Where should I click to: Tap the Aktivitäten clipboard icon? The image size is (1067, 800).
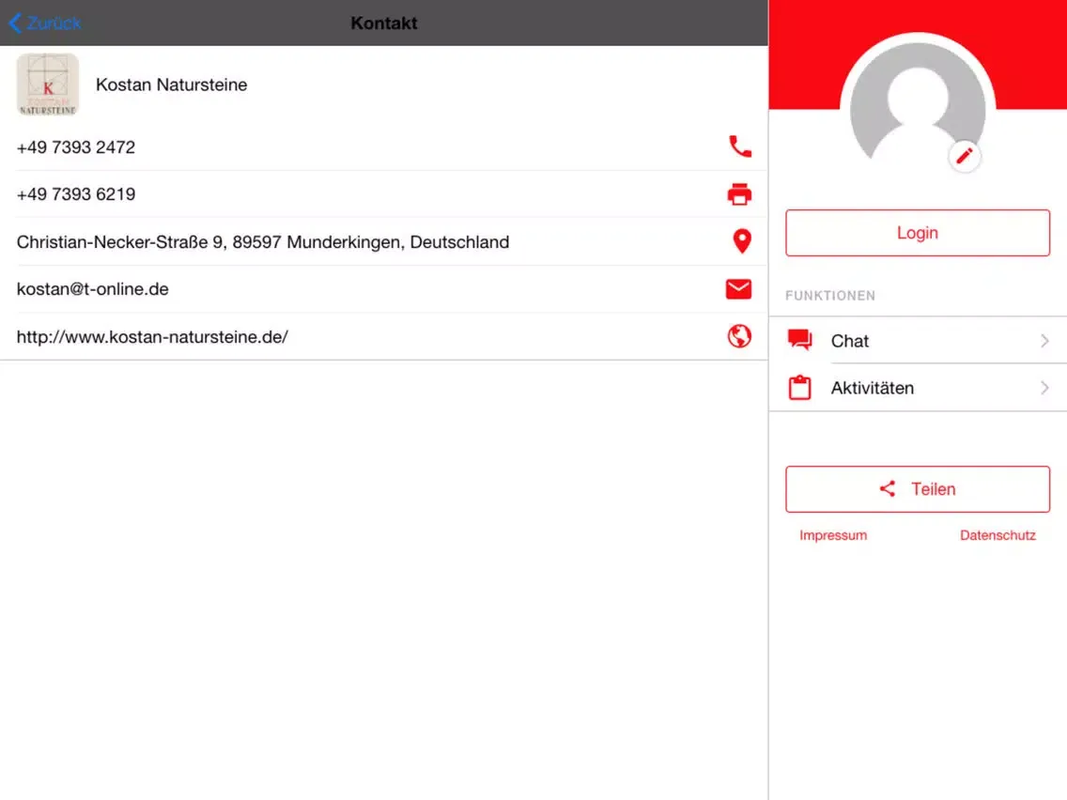pos(799,387)
